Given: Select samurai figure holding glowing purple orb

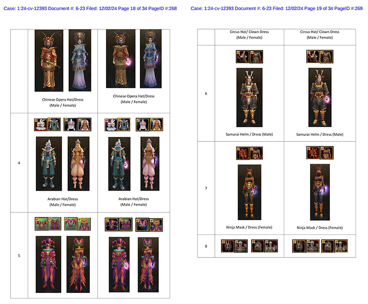Looking at the screenshot, I should pyautogui.click(x=320, y=98).
